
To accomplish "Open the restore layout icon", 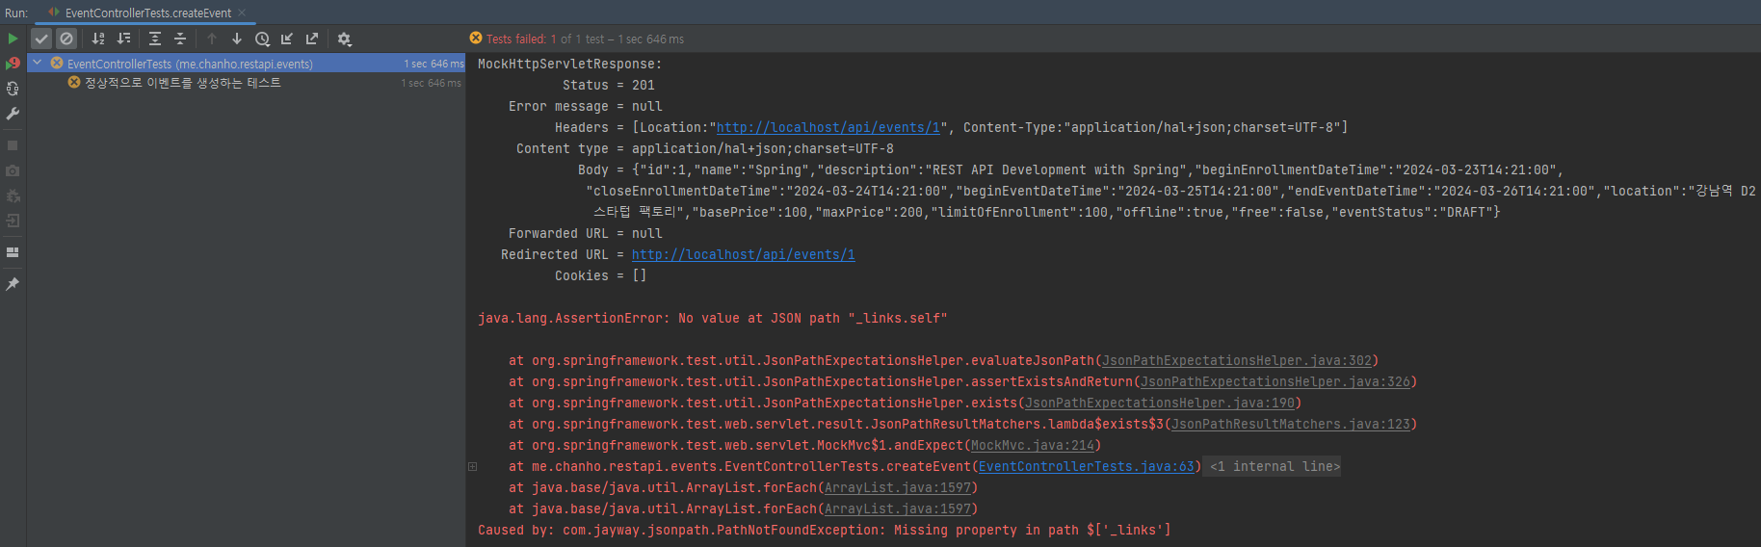I will (13, 252).
